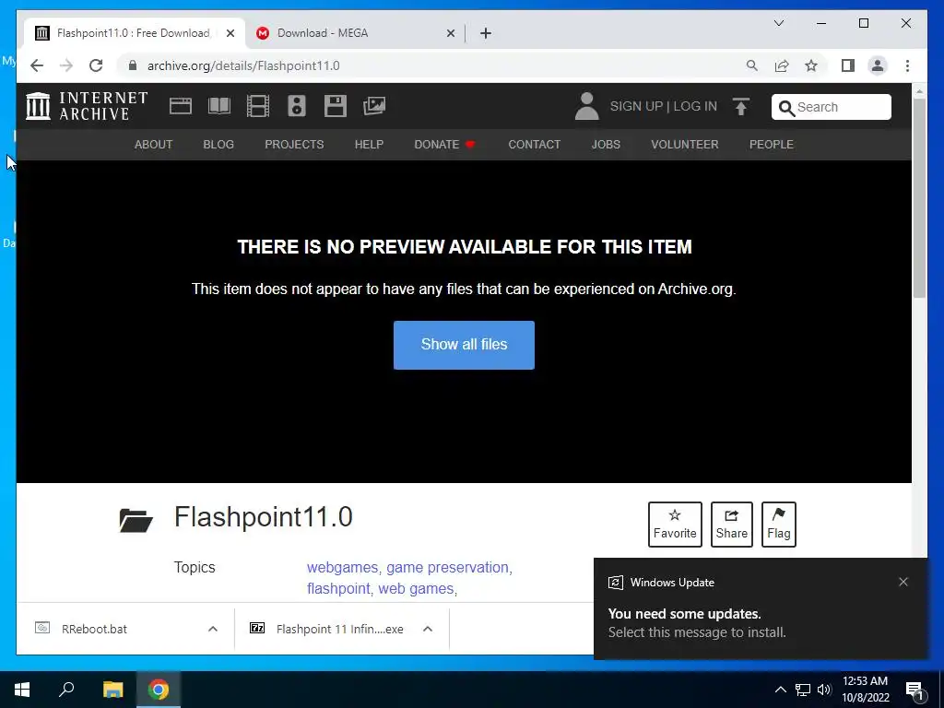
Task: Close the Download - MEGA tab
Action: pyautogui.click(x=450, y=33)
